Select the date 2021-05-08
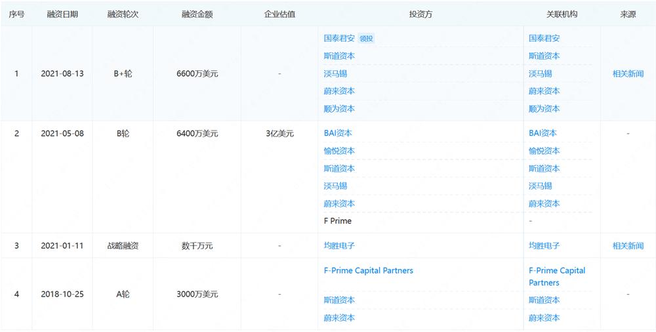This screenshot has width=656, height=332. point(62,134)
